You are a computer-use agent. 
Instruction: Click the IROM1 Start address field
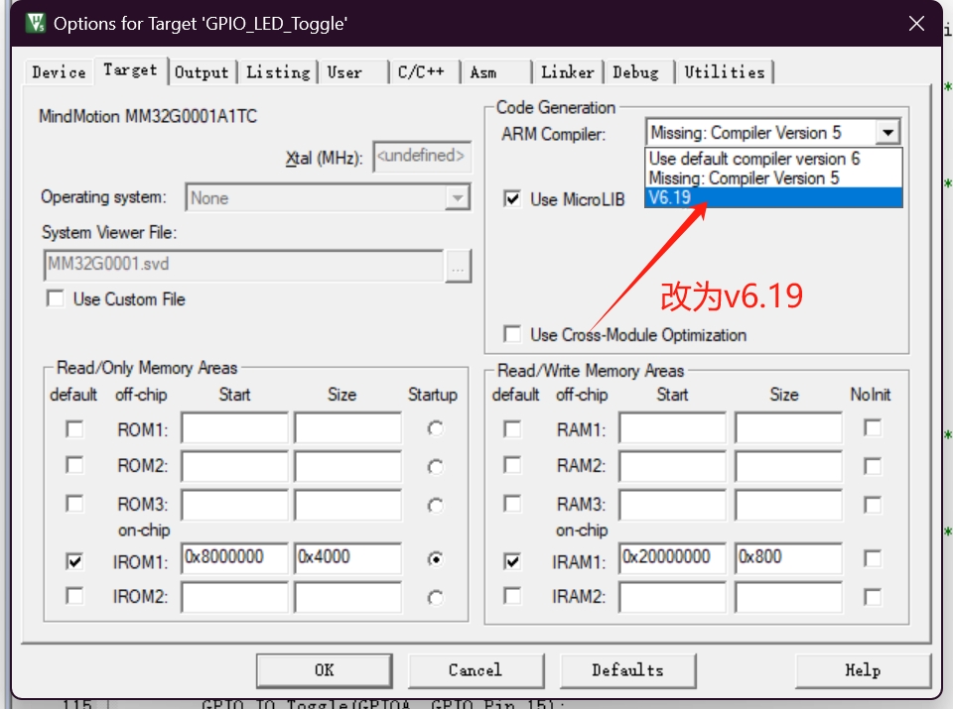point(234,558)
